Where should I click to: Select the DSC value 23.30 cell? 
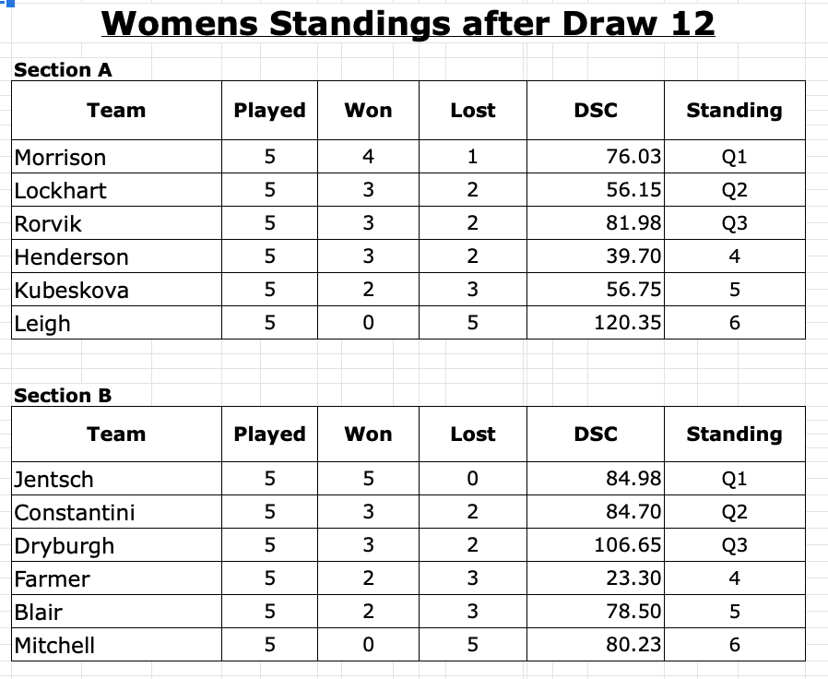click(633, 579)
